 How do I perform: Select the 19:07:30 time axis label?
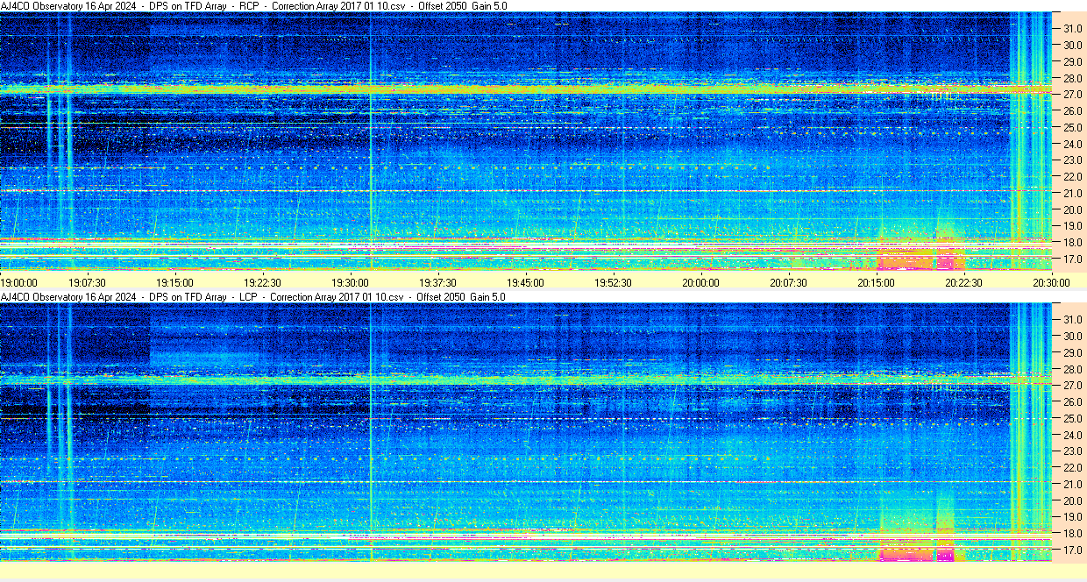click(x=89, y=282)
